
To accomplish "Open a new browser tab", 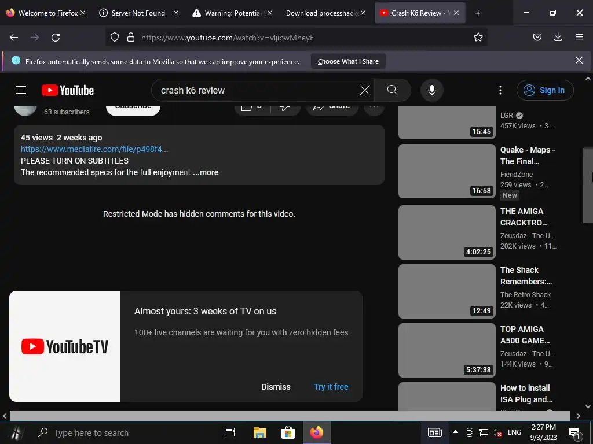I will pyautogui.click(x=478, y=13).
